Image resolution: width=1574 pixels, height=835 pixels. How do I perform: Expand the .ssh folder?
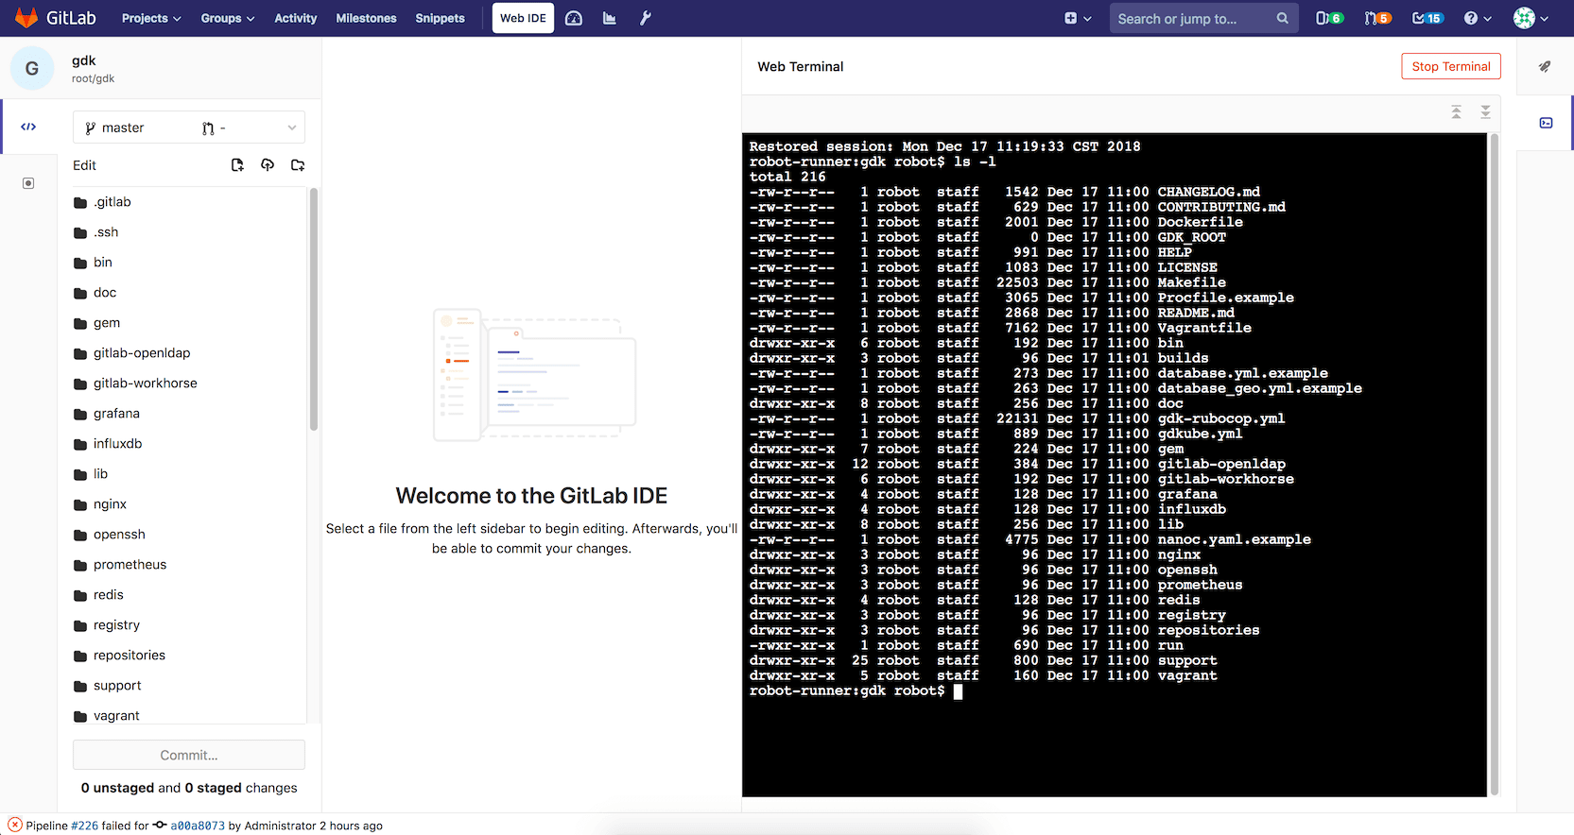pos(189,232)
